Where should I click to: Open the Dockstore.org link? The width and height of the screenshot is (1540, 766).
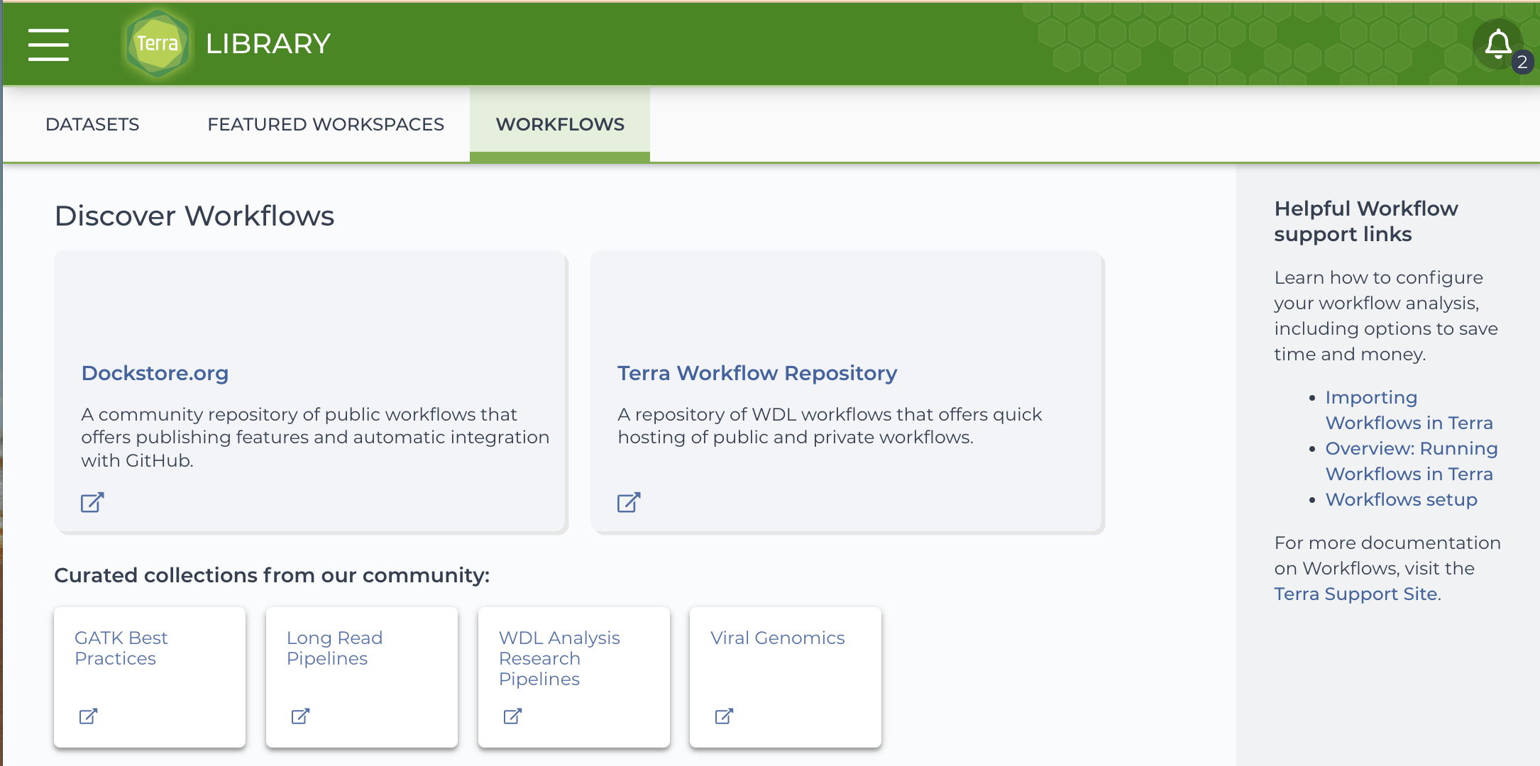point(155,373)
